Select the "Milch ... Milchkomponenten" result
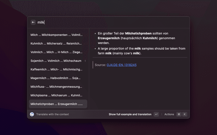 tap(56, 35)
